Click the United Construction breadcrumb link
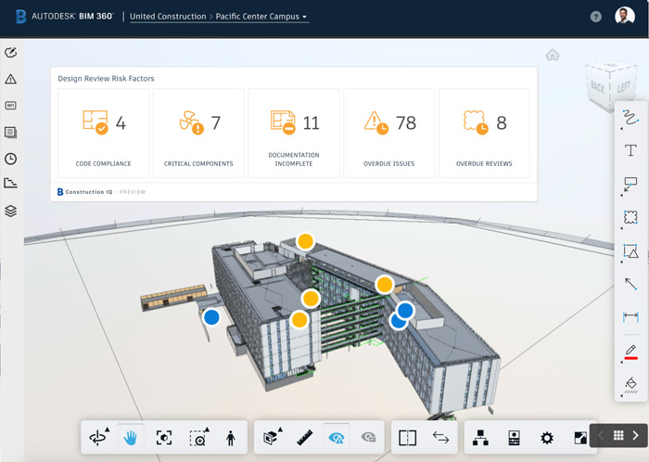Image resolution: width=649 pixels, height=462 pixels. click(x=169, y=17)
